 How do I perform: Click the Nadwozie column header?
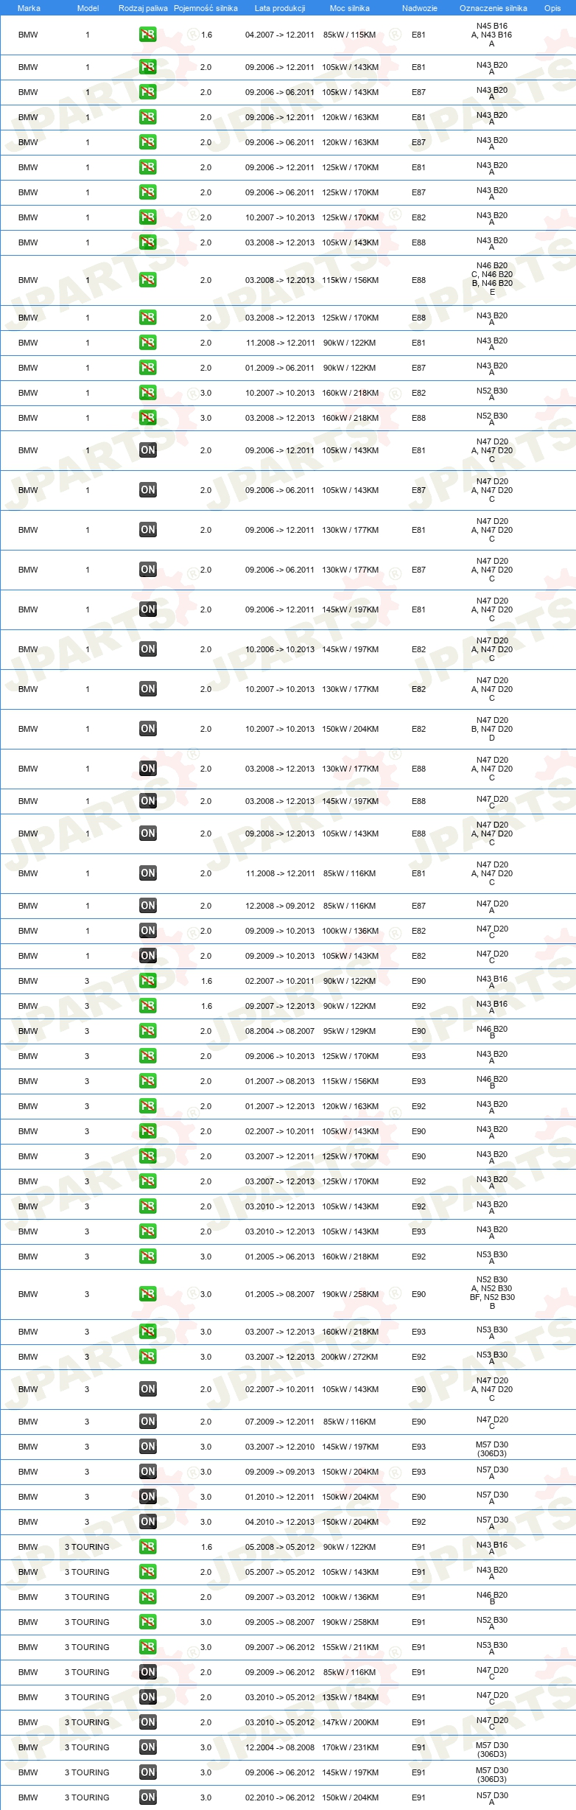click(420, 8)
